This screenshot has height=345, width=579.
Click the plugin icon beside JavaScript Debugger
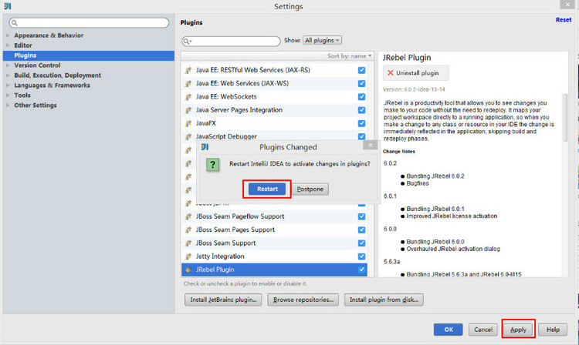coord(188,136)
